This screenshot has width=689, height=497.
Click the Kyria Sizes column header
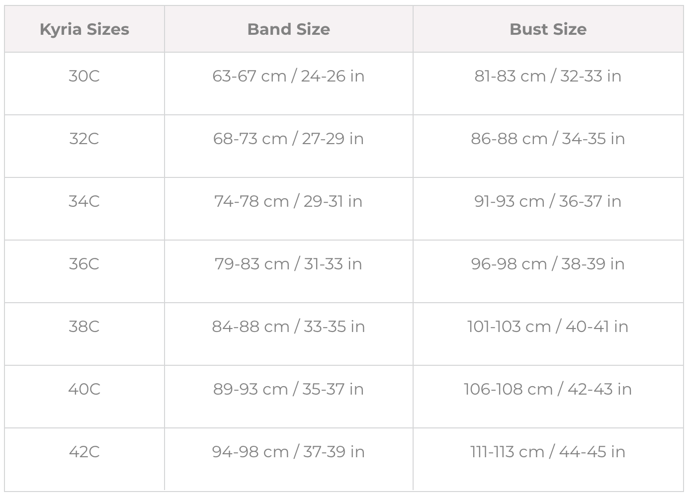[85, 29]
